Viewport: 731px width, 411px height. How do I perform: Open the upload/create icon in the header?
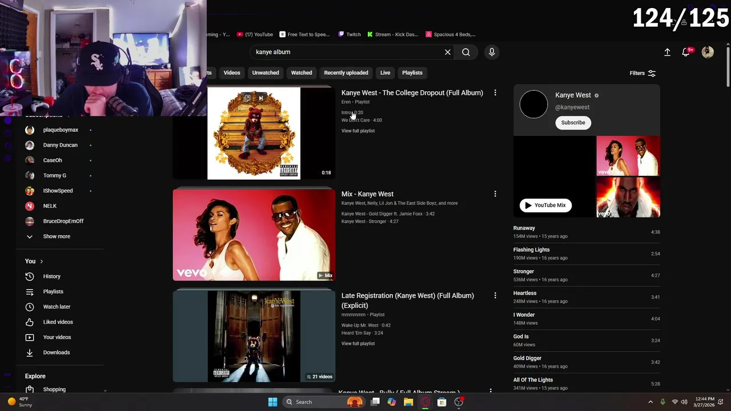point(667,52)
